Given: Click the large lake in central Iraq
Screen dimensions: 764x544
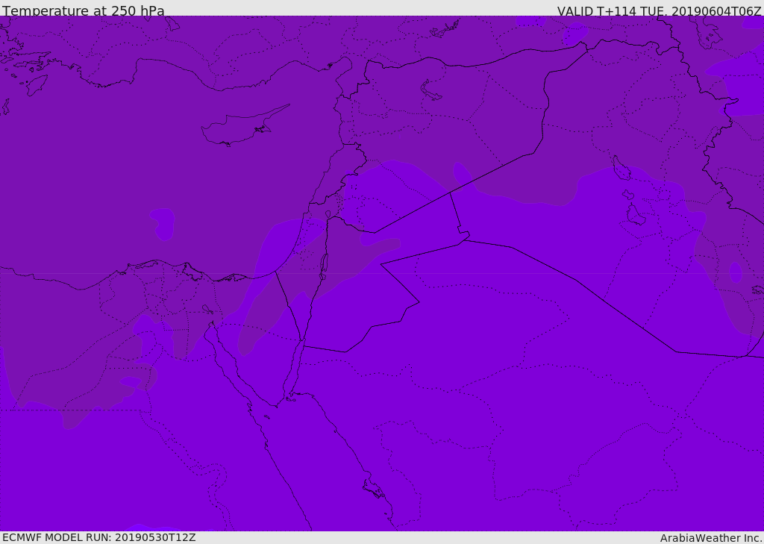Looking at the screenshot, I should [x=621, y=168].
